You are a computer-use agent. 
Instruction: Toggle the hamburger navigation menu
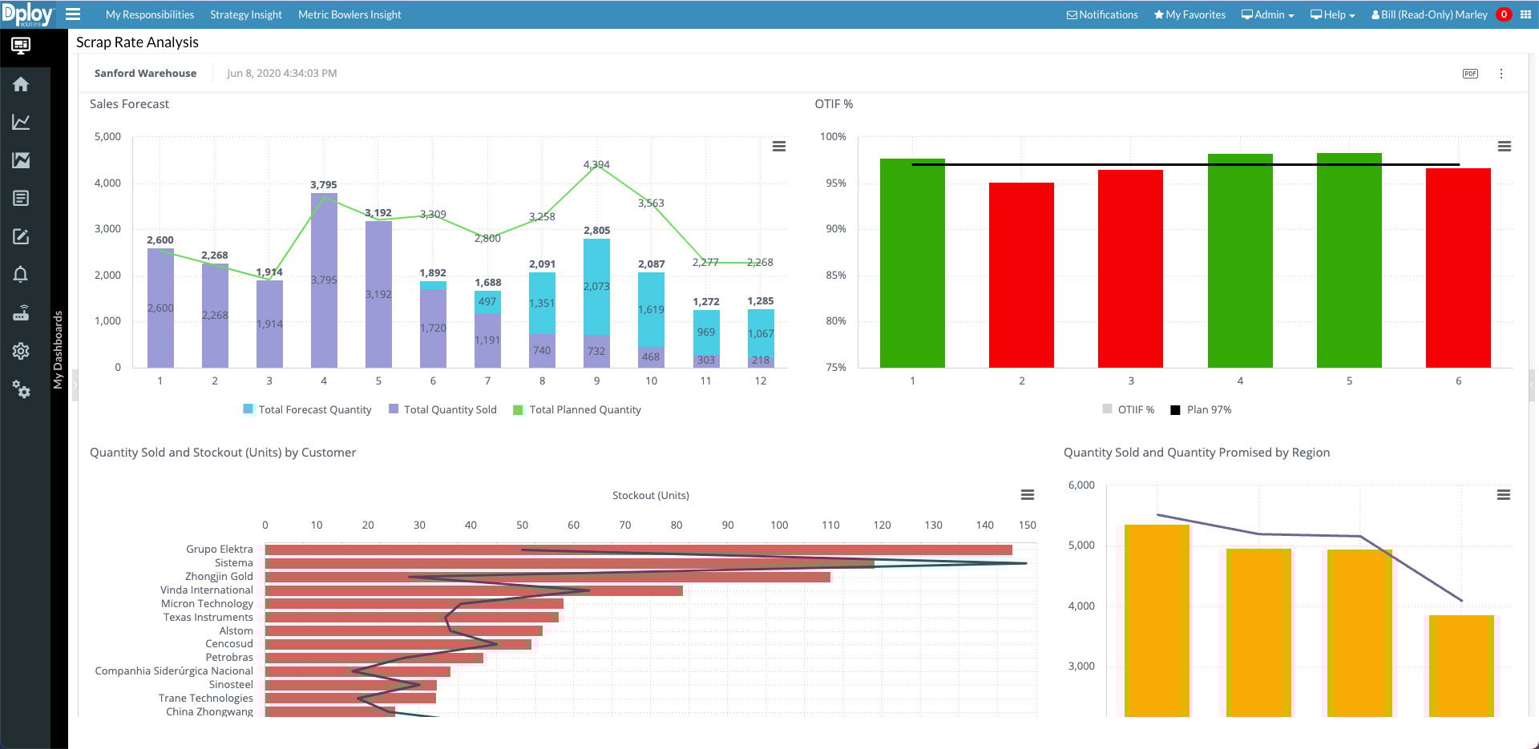click(x=73, y=14)
